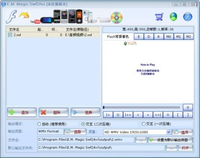This screenshot has height=158, width=200.
Task: Jump to first frame |<< button
Action: 128,115
